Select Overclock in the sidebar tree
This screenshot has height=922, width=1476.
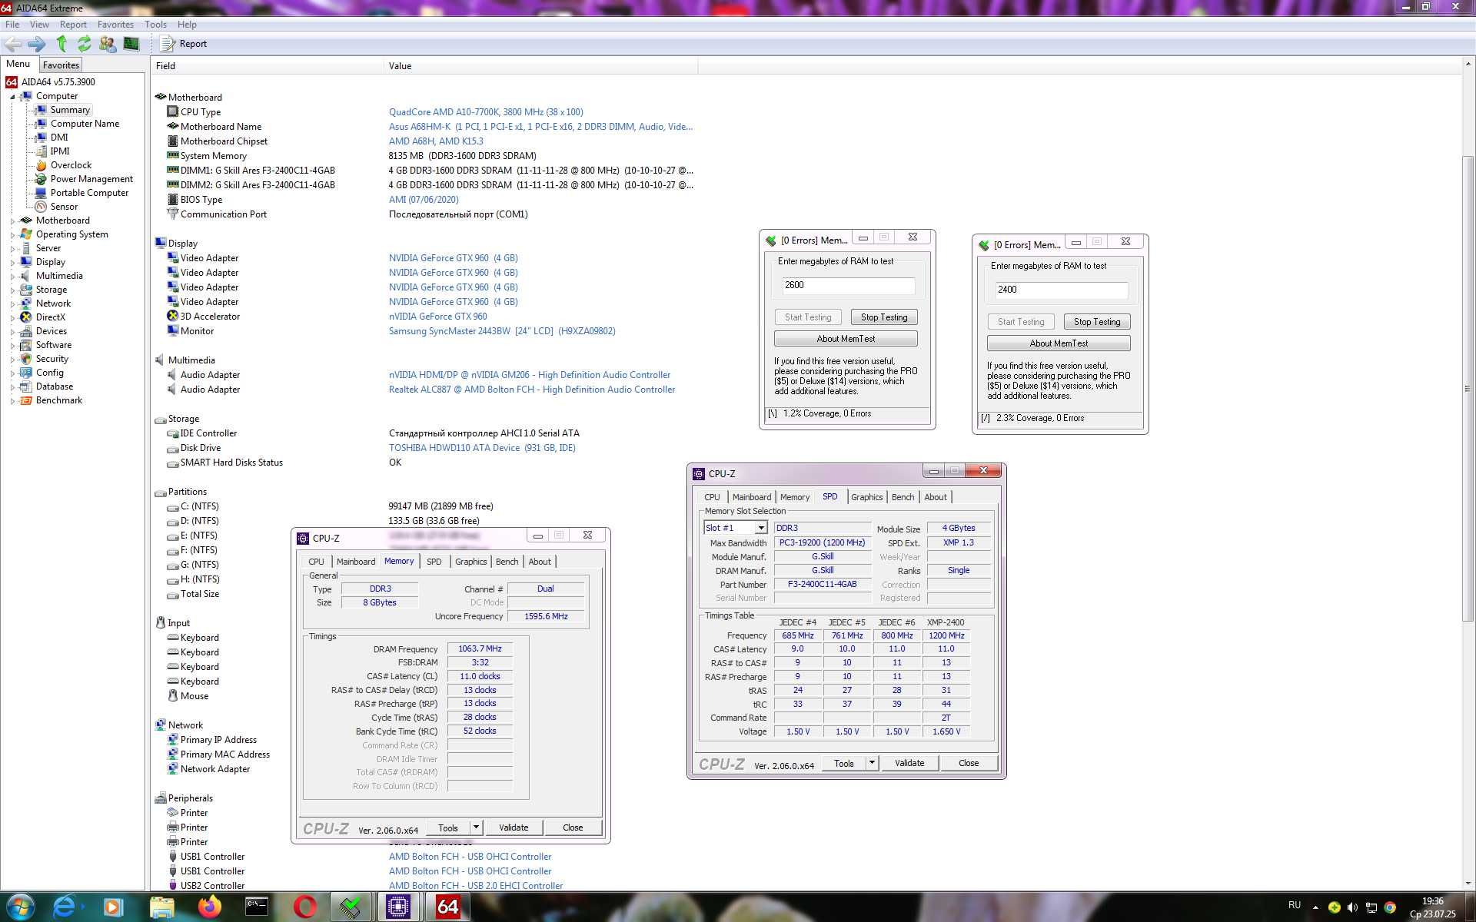pos(71,165)
